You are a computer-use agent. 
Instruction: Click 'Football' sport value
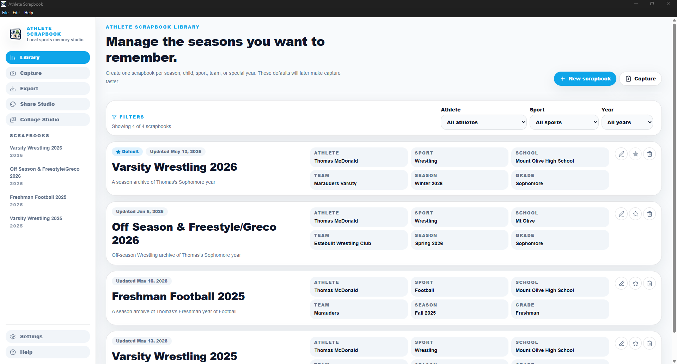[x=424, y=290]
